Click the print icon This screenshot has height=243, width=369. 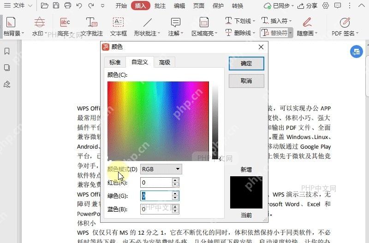coord(68,6)
